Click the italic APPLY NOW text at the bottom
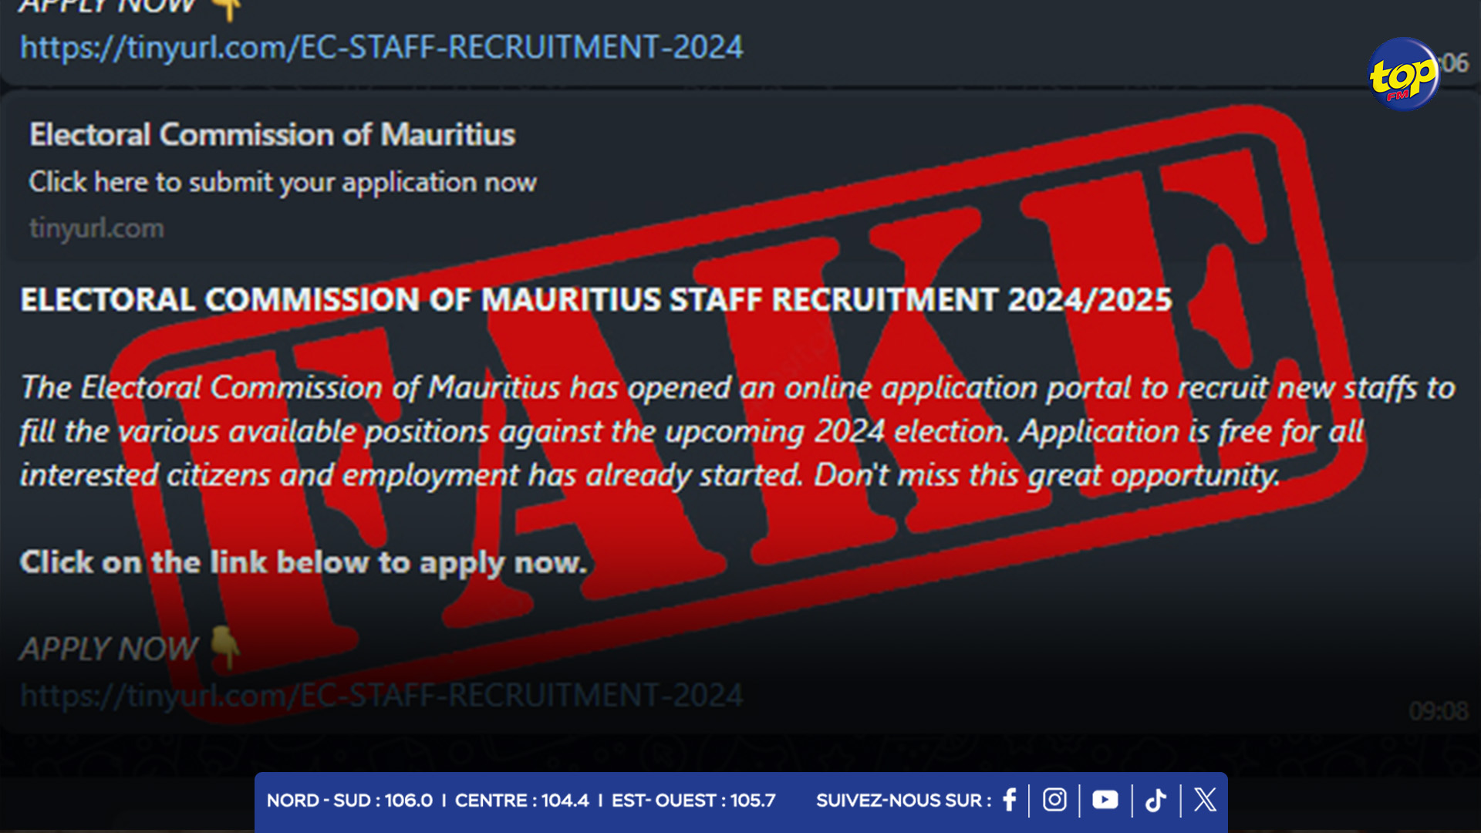 (109, 649)
